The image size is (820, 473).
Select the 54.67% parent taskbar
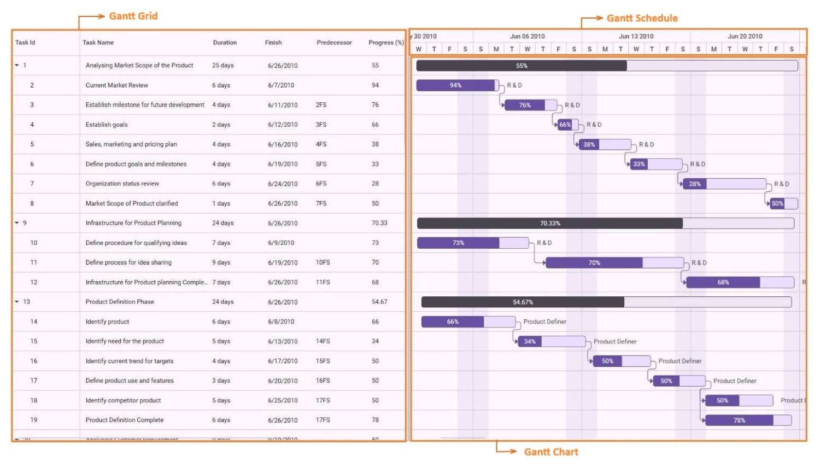(606, 302)
